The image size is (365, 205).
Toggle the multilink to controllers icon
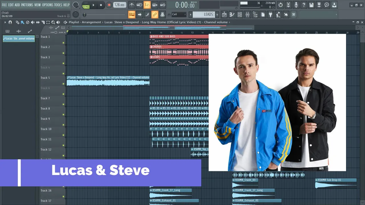coord(155,15)
